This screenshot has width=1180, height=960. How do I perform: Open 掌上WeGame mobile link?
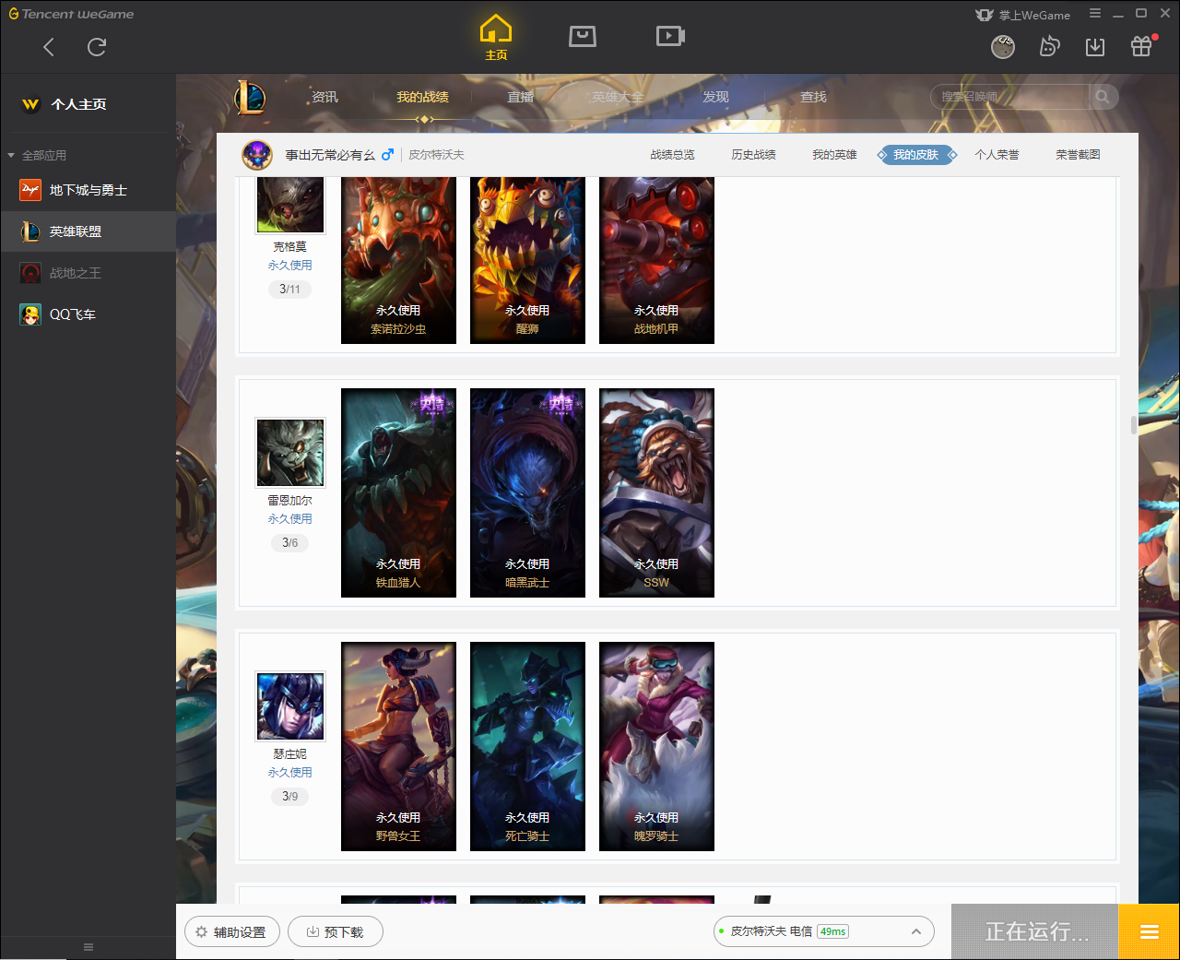tap(1023, 15)
